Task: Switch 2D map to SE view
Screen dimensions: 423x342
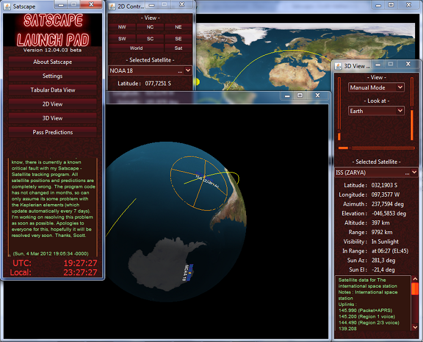Action: (178, 38)
